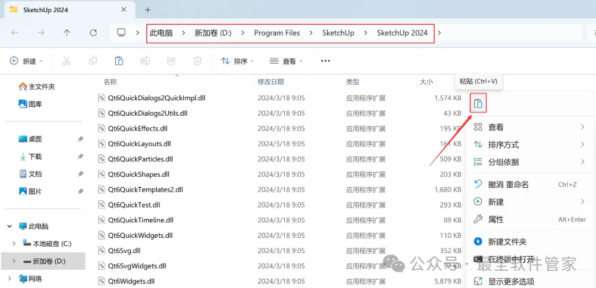
Task: Choose 显示更多选项 in context menu
Action: pos(529,281)
